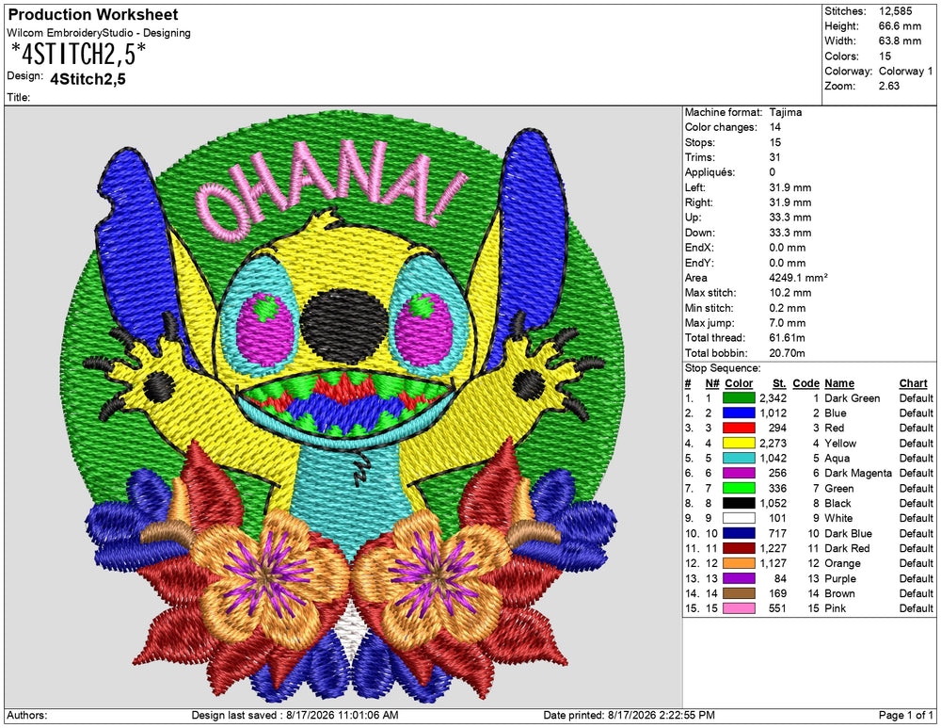Viewport: 941px width, 728px height.
Task: Click the 'Production Worksheet' heading
Action: point(93,14)
